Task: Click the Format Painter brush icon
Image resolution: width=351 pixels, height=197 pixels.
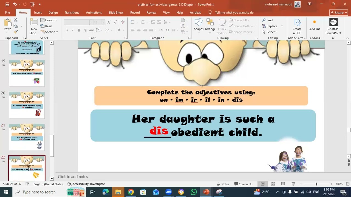Action: 16,32
